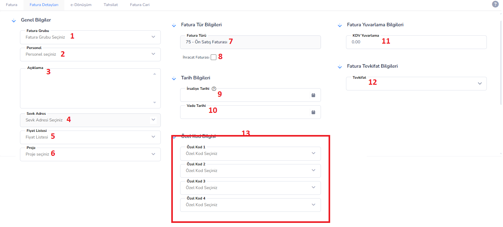This screenshot has height=227, width=503.
Task: Open the Fatura Grubu dropdown
Action: (x=90, y=37)
